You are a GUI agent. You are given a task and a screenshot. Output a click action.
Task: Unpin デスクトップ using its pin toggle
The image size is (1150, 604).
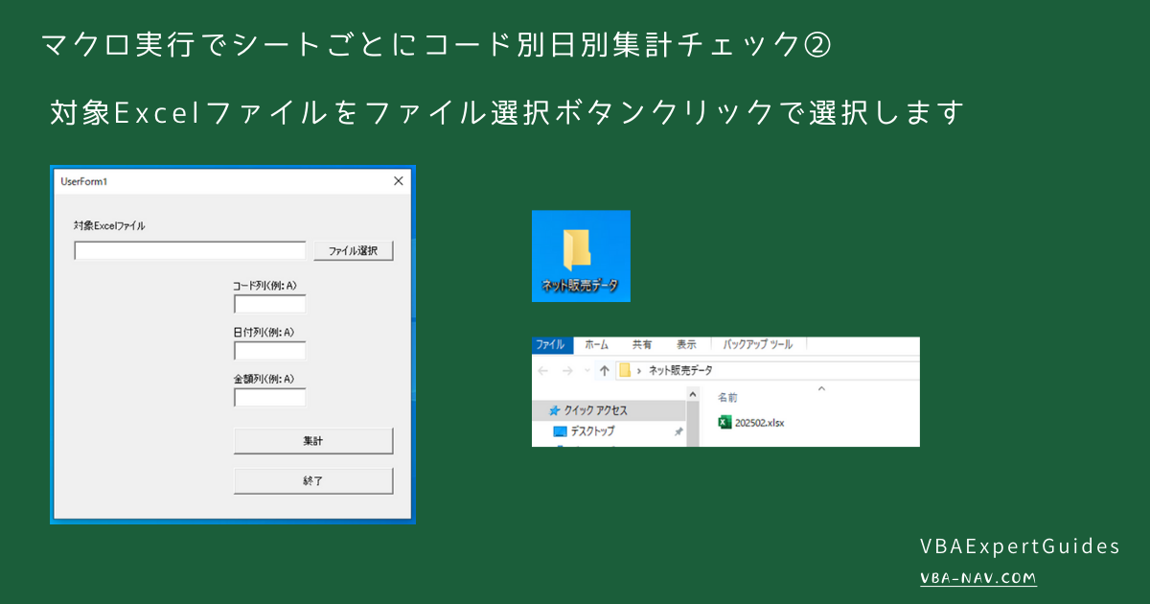[678, 430]
